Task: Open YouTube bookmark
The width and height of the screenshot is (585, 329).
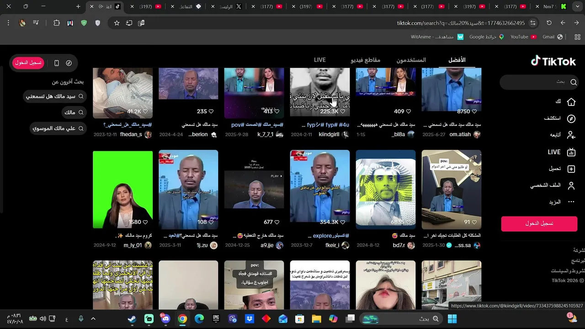Action: (523, 37)
